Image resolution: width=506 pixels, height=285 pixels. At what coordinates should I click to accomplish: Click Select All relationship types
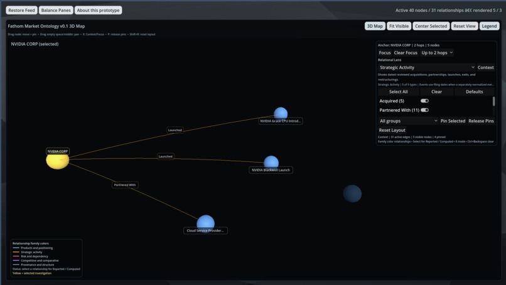398,92
